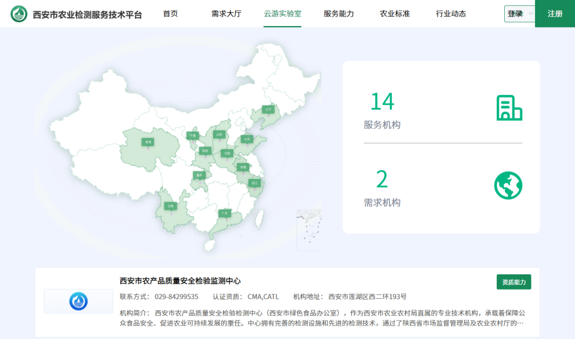Screen dimensions: 575x339
Task: Select the 浙江 marker on the map
Action: point(254,183)
